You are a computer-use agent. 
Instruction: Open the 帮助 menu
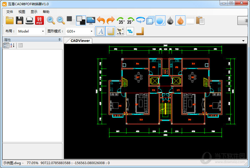(46, 12)
